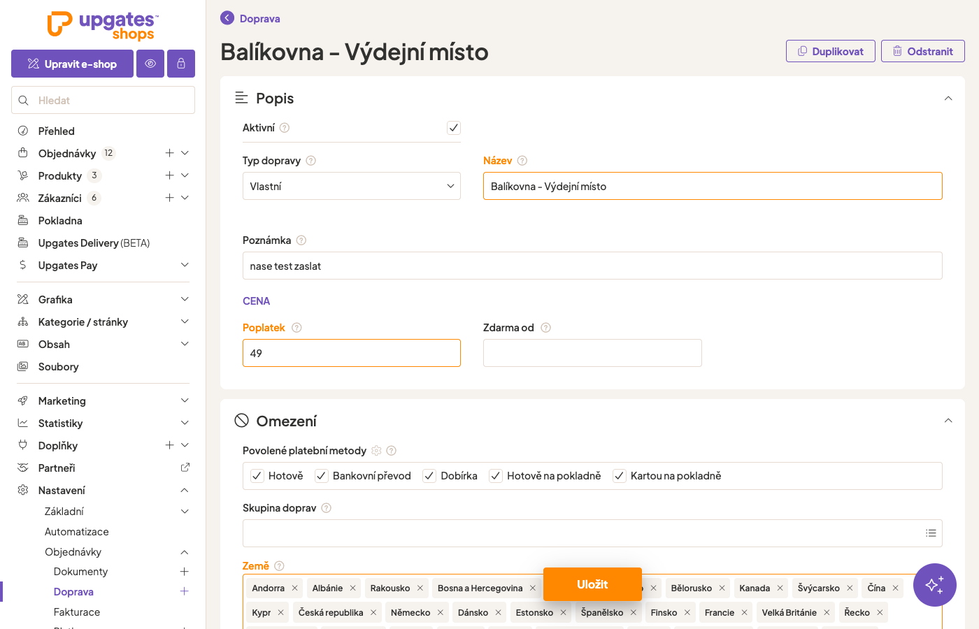Viewport: 979px width, 629px height.
Task: Click the list icon in Skupina doprav
Action: pyautogui.click(x=931, y=533)
